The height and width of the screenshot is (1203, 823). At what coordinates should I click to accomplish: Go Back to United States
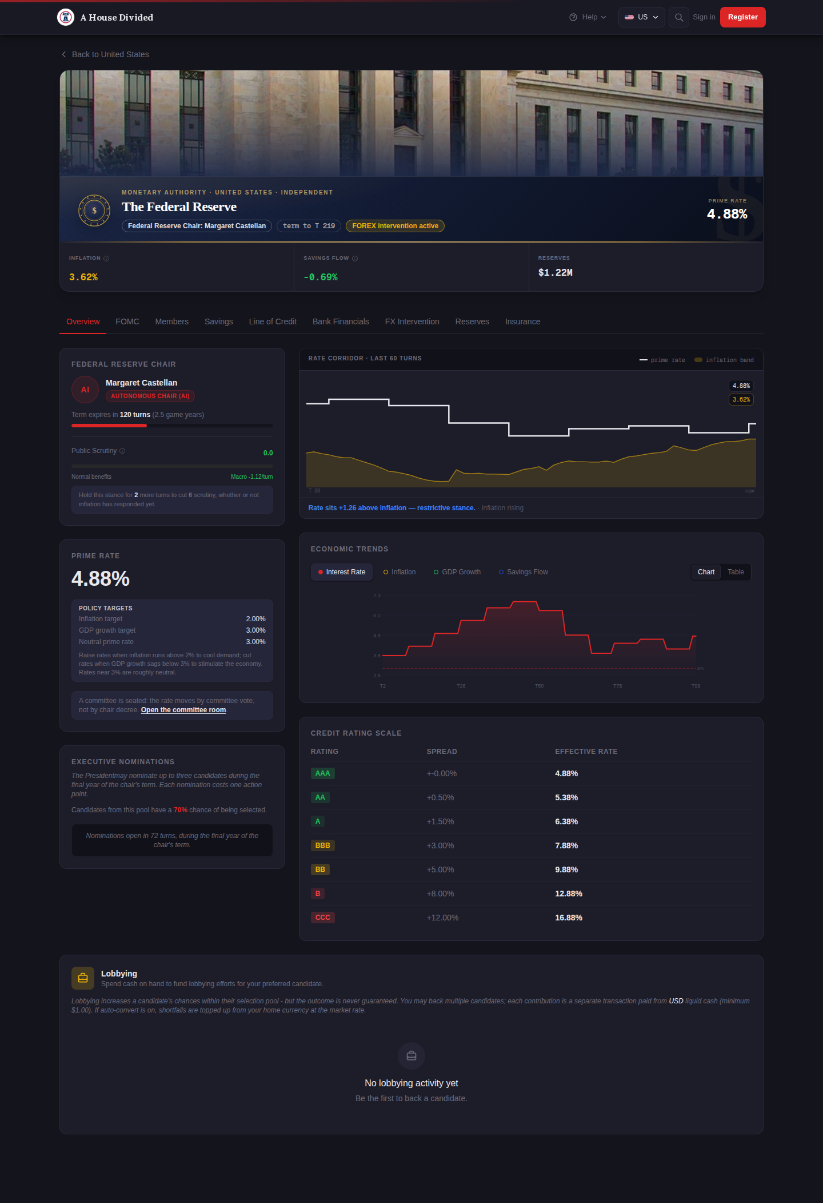pos(105,54)
